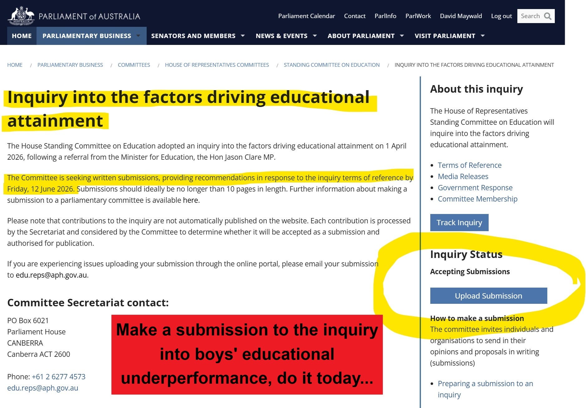Click the current-page breadcrumb 'Inquiry into the factors driving educational attainment'
The image size is (586, 408).
pyautogui.click(x=474, y=65)
